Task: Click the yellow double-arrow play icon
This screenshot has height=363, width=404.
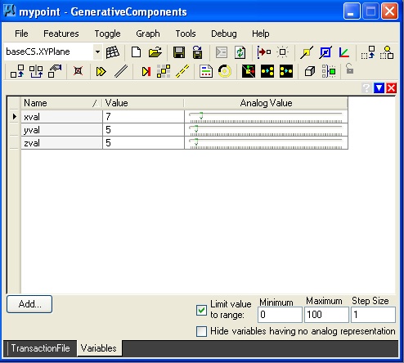Action: [101, 72]
